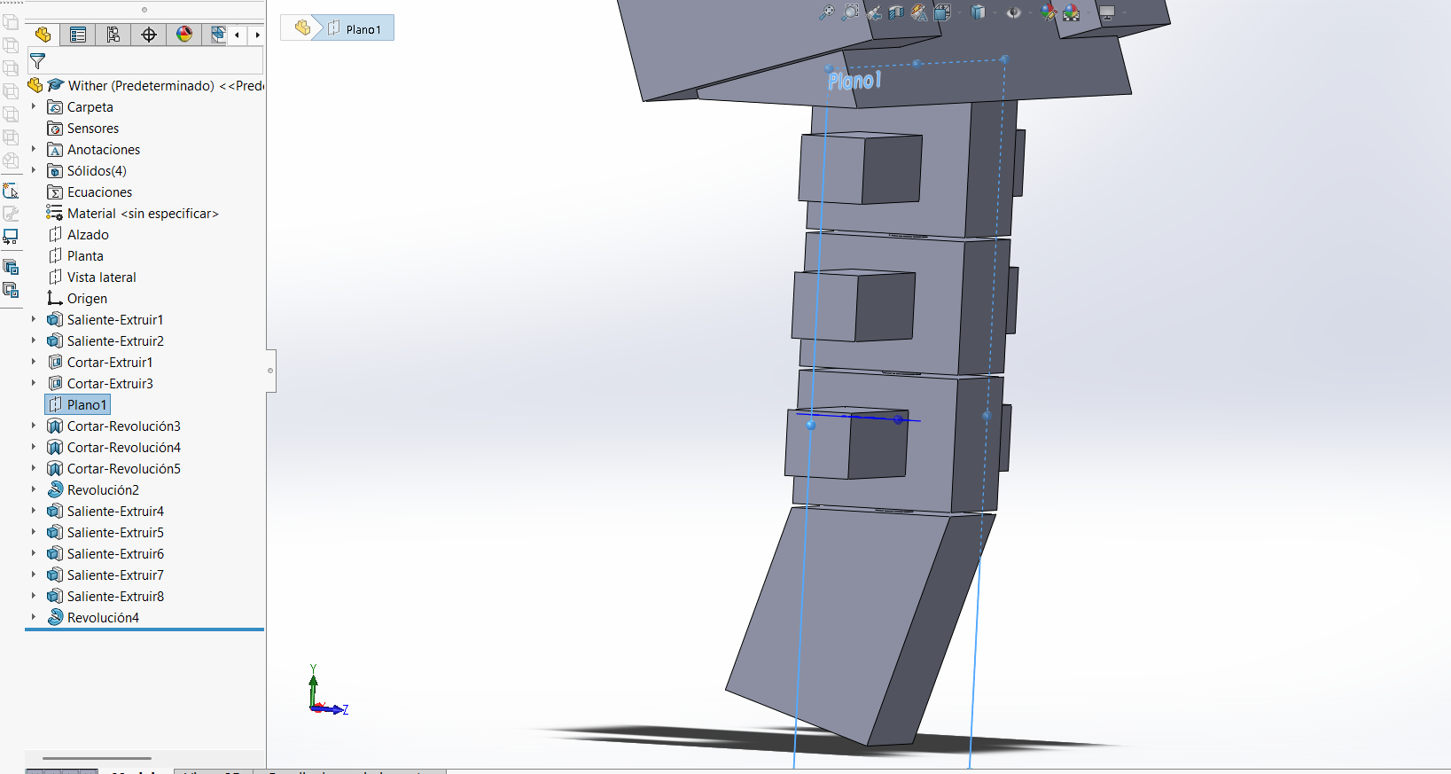Click the Ecuaciones sigma folder icon
This screenshot has height=774, width=1451.
coord(55,192)
